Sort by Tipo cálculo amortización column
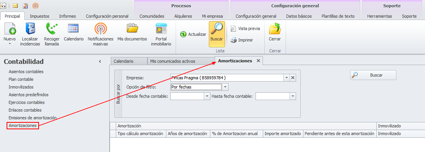Image resolution: width=425 pixels, height=152 pixels. (141, 134)
